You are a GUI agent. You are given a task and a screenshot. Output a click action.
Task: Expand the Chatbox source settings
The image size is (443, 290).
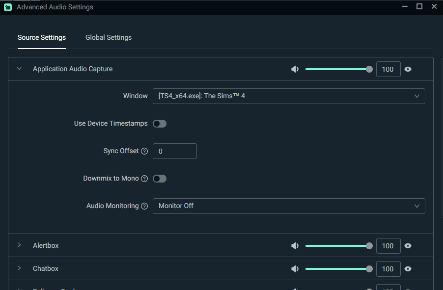coord(19,268)
